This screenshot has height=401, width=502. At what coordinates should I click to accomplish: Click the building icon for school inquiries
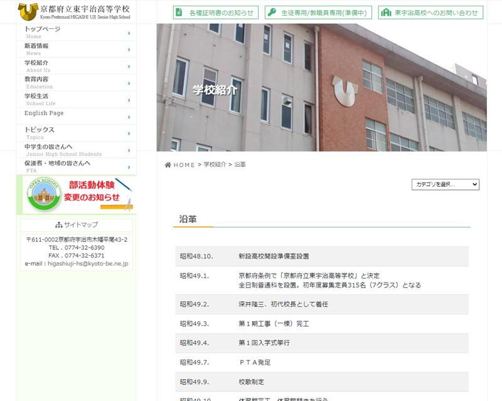tap(387, 13)
